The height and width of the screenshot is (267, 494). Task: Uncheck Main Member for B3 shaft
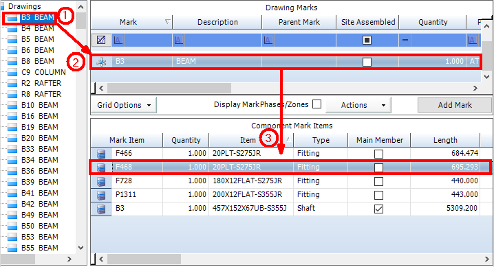pos(378,209)
